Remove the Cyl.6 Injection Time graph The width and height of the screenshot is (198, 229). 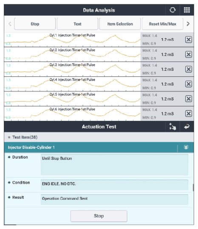coord(189,114)
